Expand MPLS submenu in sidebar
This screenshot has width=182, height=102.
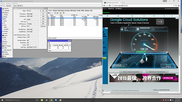11,27
